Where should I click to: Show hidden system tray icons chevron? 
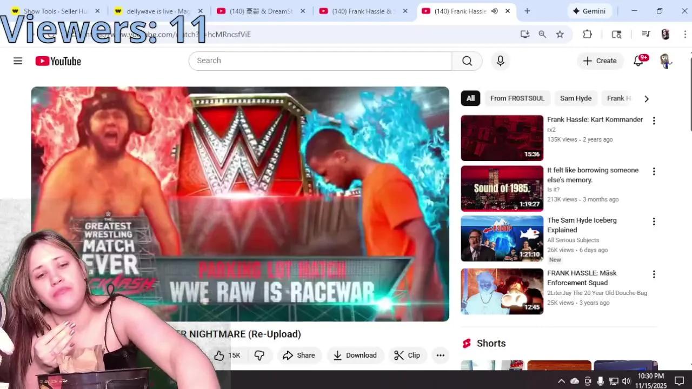click(561, 381)
